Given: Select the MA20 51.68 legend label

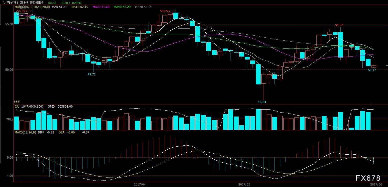Looking at the screenshot, I should click(x=101, y=7).
